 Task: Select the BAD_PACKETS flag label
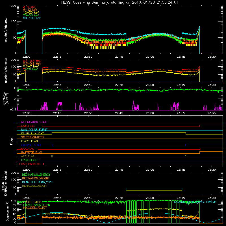(x=31, y=164)
